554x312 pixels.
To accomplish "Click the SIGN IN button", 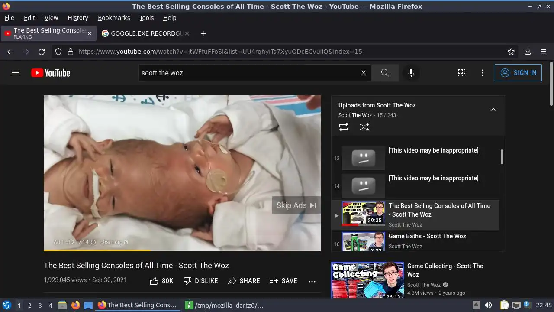I will tap(518, 73).
